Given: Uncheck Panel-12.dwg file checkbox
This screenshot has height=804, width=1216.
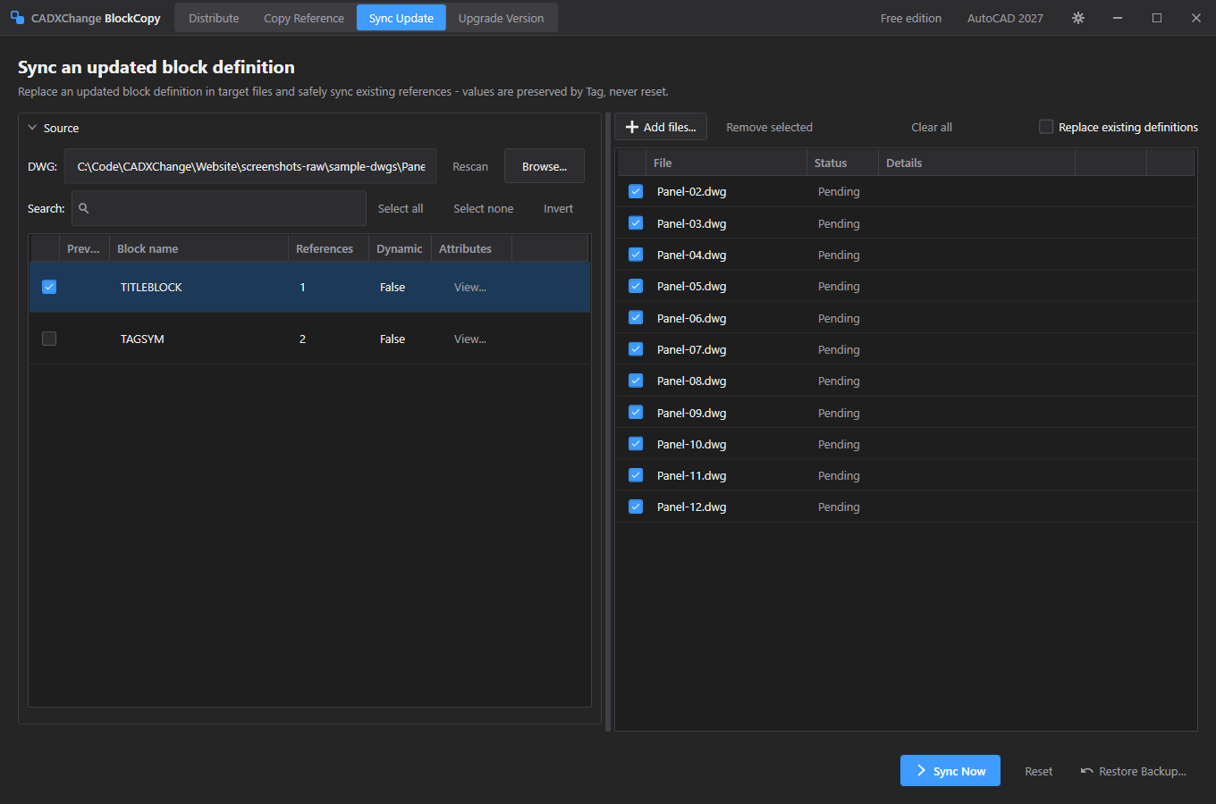Looking at the screenshot, I should tap(636, 507).
